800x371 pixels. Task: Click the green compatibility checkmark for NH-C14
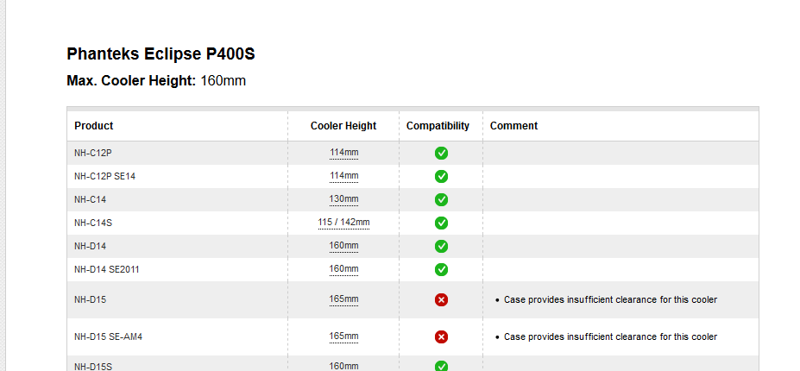point(441,199)
